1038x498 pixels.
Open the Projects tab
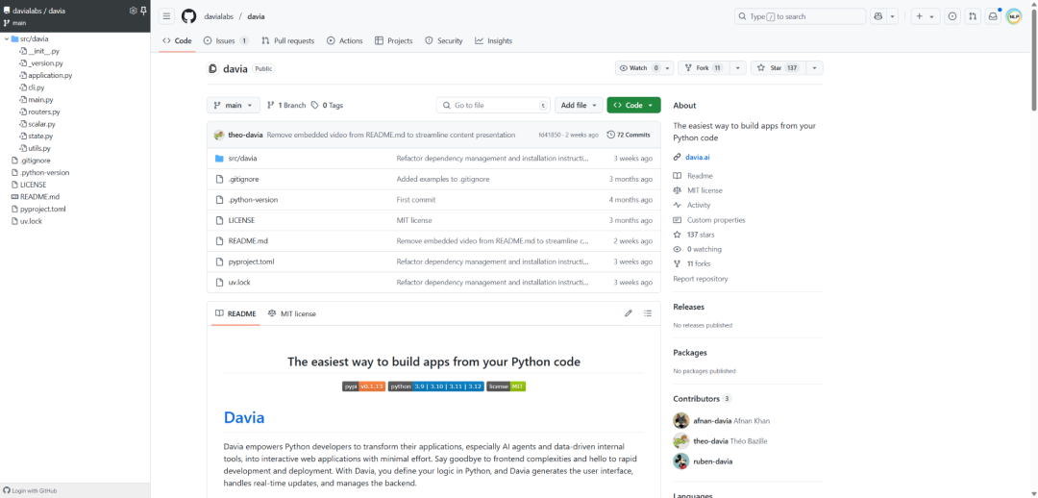click(393, 41)
